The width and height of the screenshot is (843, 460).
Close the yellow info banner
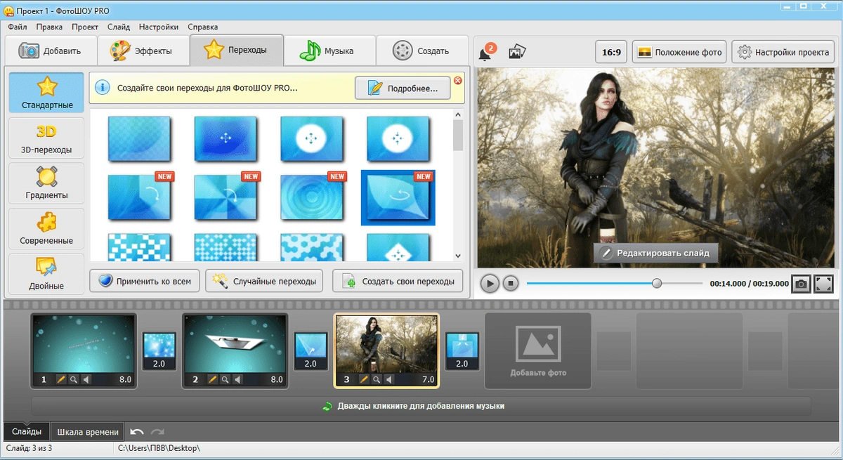pos(458,81)
